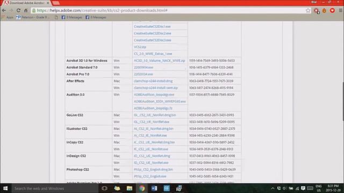Image resolution: width=344 pixels, height=193 pixels.
Task: Click the Search the web and Windows box
Action: (55, 188)
